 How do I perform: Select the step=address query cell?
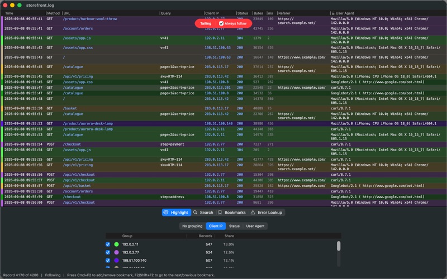point(172,197)
